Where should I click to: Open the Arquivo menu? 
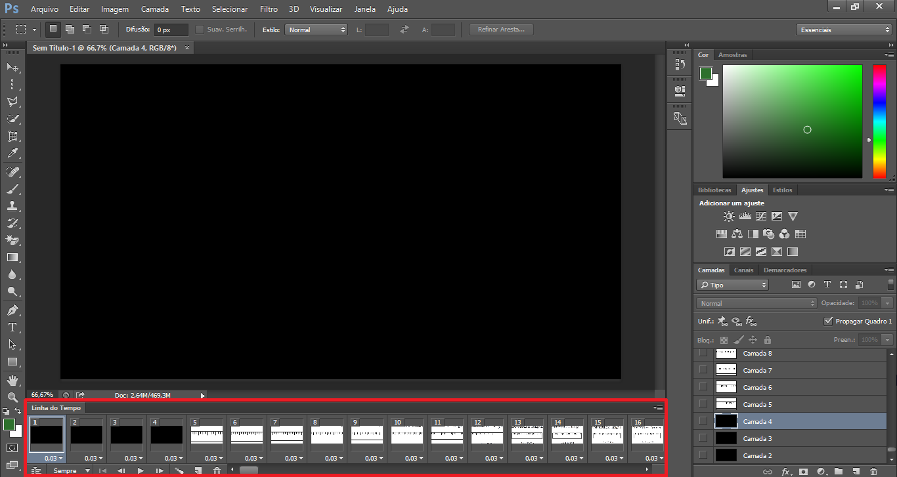(x=45, y=9)
